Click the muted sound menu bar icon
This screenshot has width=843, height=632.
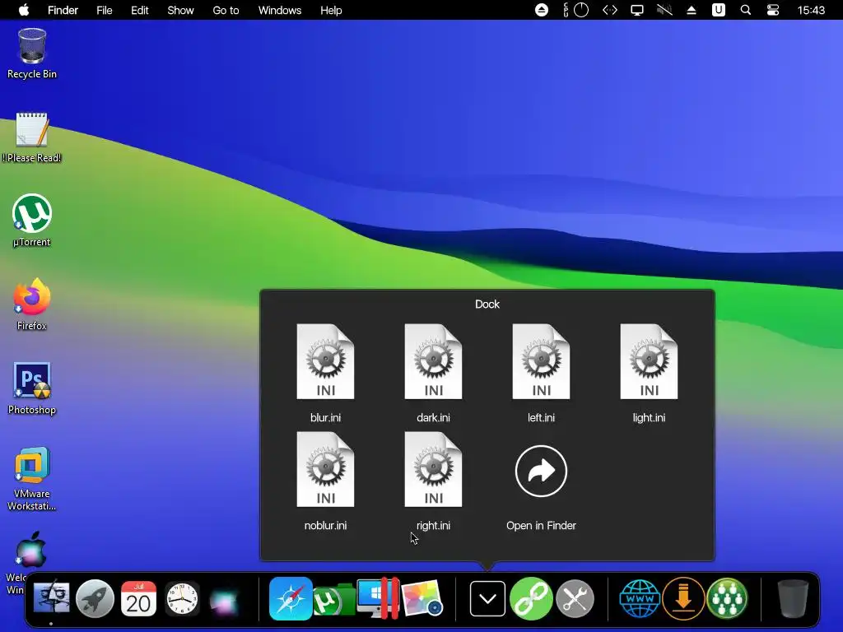coord(664,10)
